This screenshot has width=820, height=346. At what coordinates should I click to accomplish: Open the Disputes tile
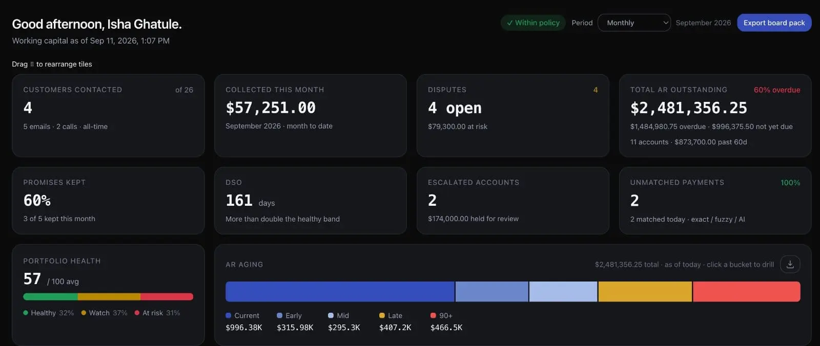pyautogui.click(x=512, y=116)
